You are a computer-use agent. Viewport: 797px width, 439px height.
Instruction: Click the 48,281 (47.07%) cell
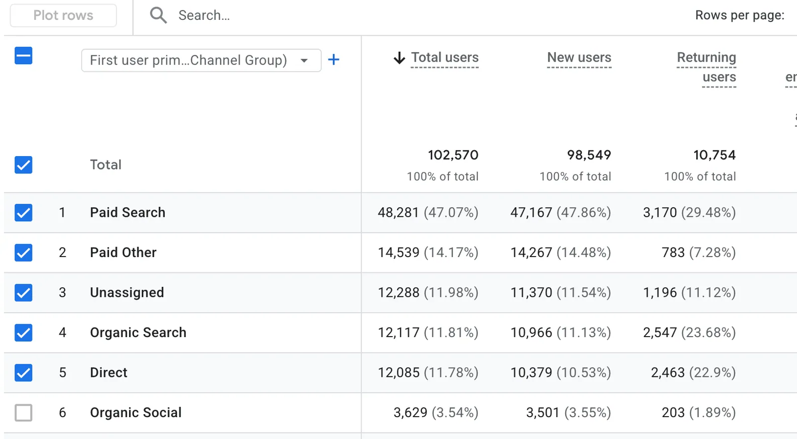click(x=428, y=212)
